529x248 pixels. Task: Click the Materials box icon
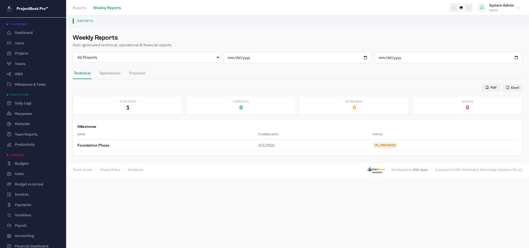click(x=9, y=124)
